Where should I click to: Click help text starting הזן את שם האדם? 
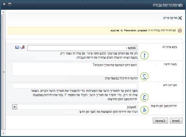click(x=98, y=55)
